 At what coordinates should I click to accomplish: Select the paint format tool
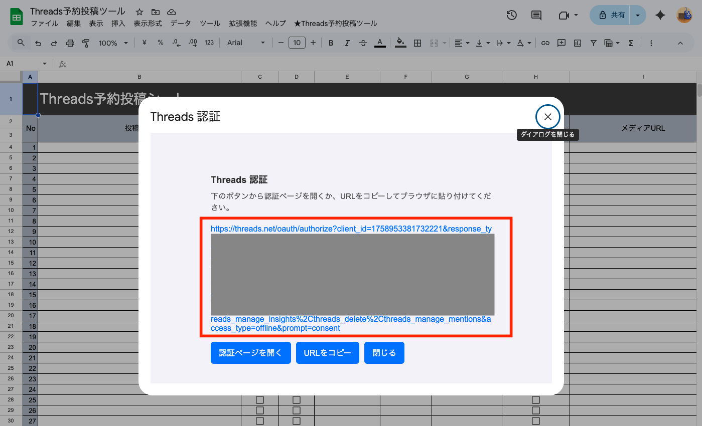coord(86,43)
